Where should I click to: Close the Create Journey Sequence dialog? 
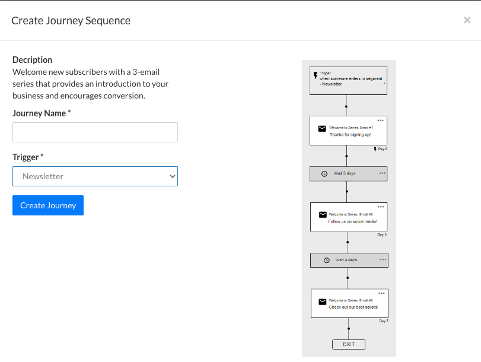pyautogui.click(x=467, y=20)
